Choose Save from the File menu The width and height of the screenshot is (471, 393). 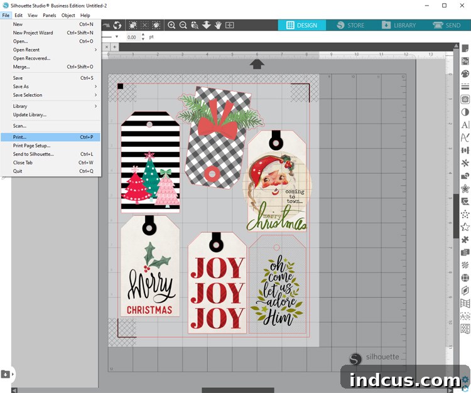(50, 78)
